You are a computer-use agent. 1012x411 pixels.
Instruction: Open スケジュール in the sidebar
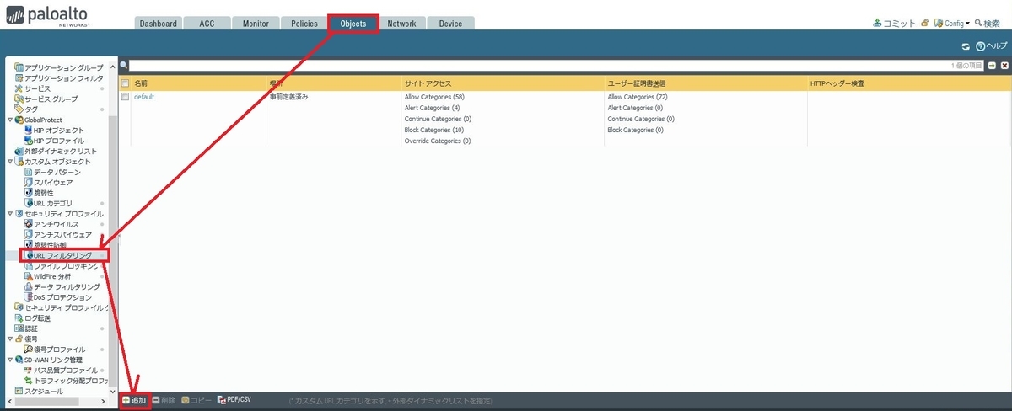point(38,391)
